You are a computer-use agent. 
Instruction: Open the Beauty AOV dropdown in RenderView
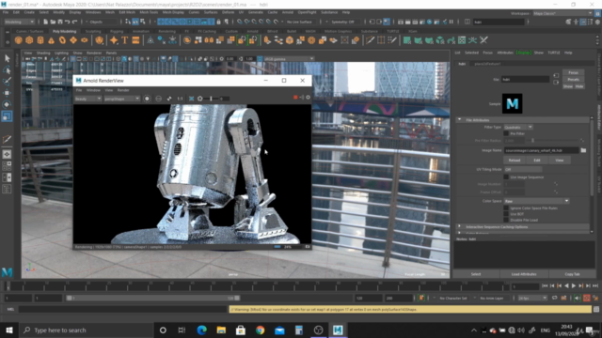tap(87, 99)
